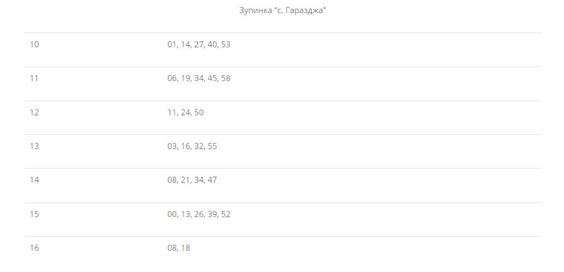Screen dimensions: 564x272
Task: Click minutes list 03, 16, 32, 55
Action: 192,146
